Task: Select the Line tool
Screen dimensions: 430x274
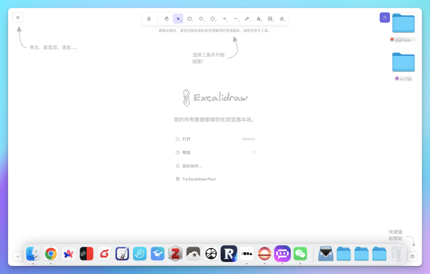Action: [x=235, y=18]
